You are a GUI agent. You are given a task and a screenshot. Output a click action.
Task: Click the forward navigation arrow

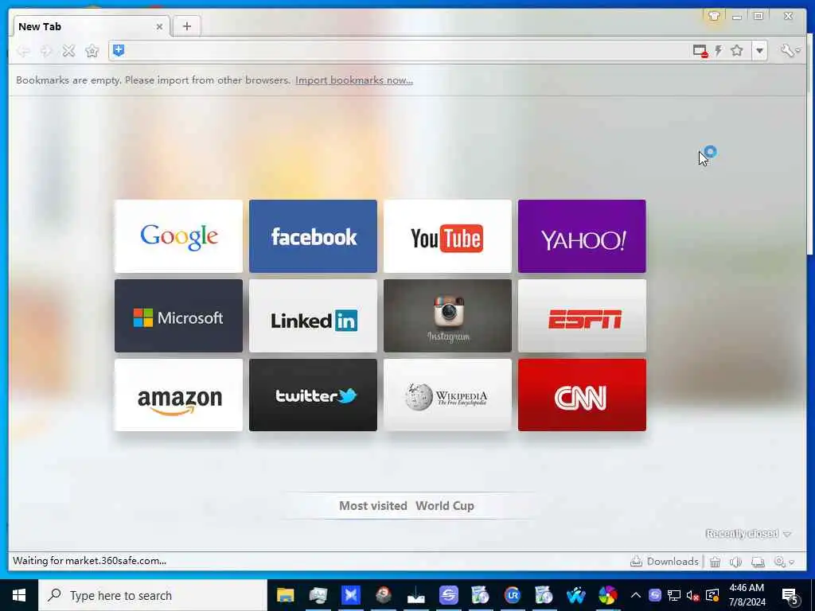pos(46,51)
